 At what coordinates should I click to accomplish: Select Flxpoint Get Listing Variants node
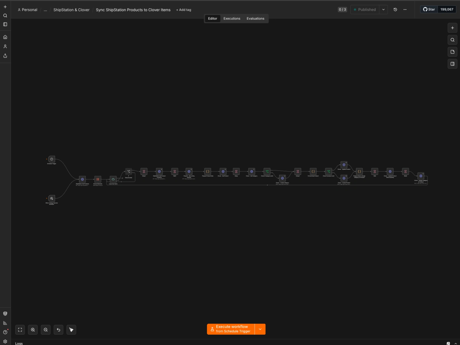click(x=189, y=172)
